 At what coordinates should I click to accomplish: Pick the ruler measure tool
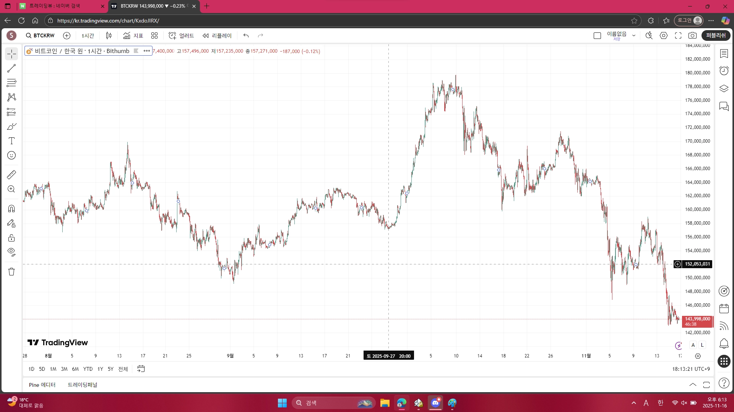click(11, 175)
